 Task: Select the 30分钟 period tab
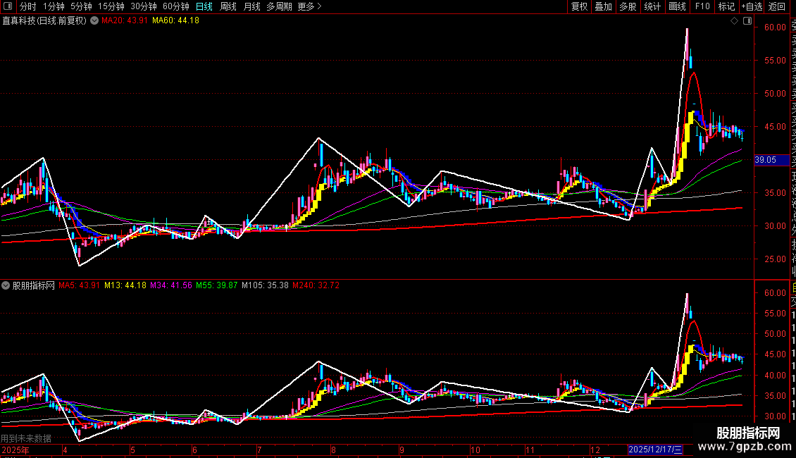click(x=144, y=6)
